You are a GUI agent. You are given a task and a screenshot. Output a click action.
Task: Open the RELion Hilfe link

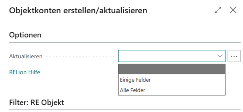click(25, 72)
